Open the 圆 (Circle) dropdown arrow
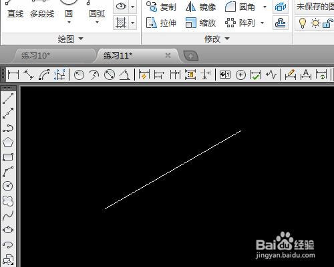 69,22
